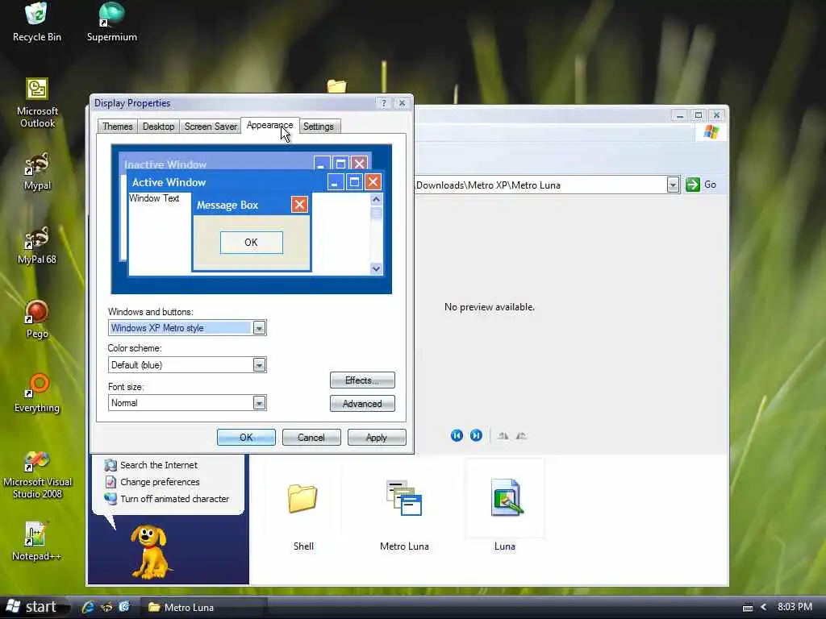This screenshot has height=619, width=826.
Task: Click the rotate counterclockwise icon in preview
Action: (x=521, y=436)
